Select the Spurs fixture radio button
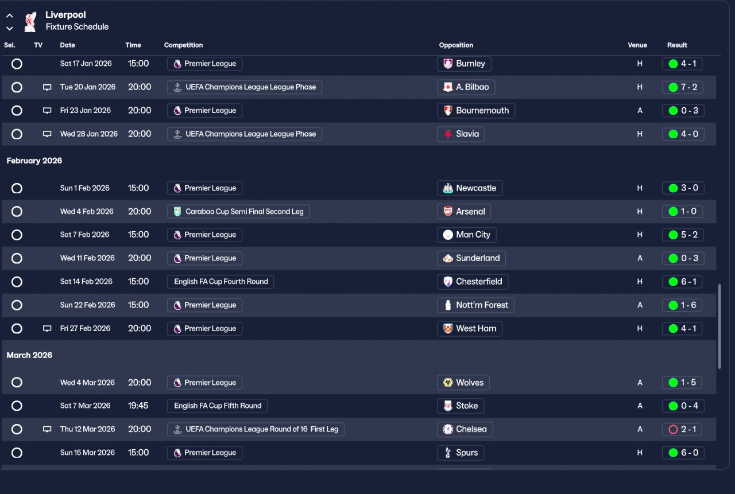Screen dimensions: 735x494 (17, 453)
